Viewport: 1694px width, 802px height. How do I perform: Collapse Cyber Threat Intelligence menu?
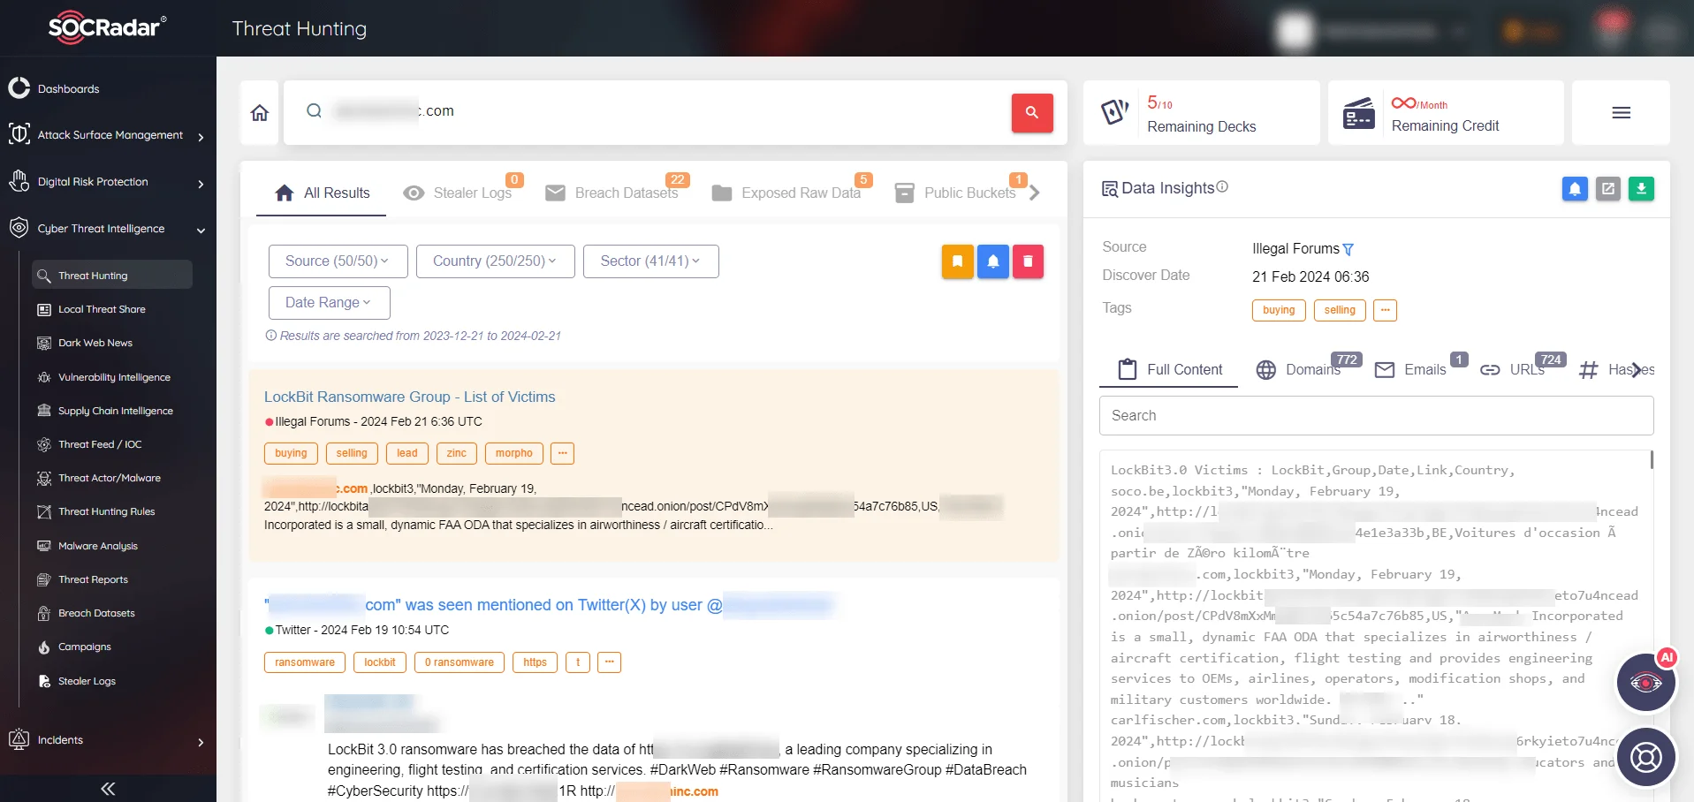pos(108,229)
